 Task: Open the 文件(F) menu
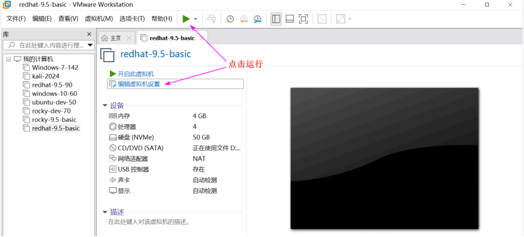[16, 19]
